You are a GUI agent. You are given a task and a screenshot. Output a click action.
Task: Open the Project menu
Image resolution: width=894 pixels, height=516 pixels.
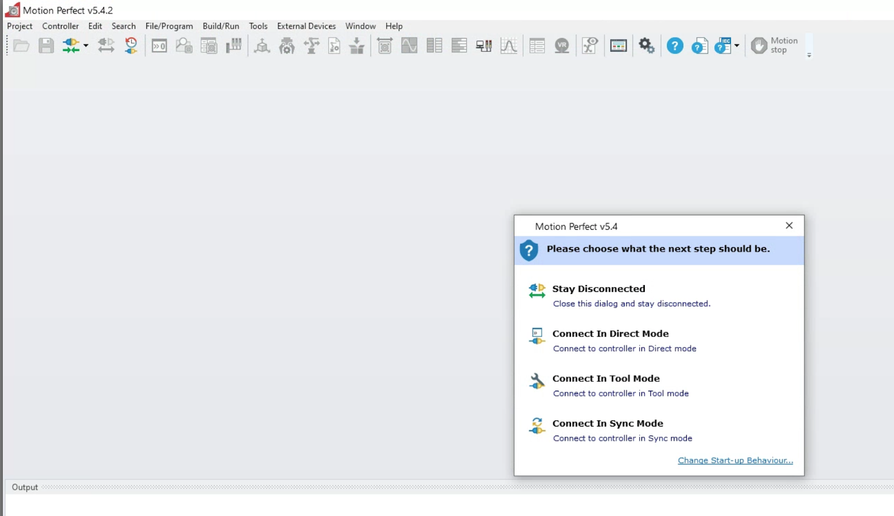(x=20, y=26)
